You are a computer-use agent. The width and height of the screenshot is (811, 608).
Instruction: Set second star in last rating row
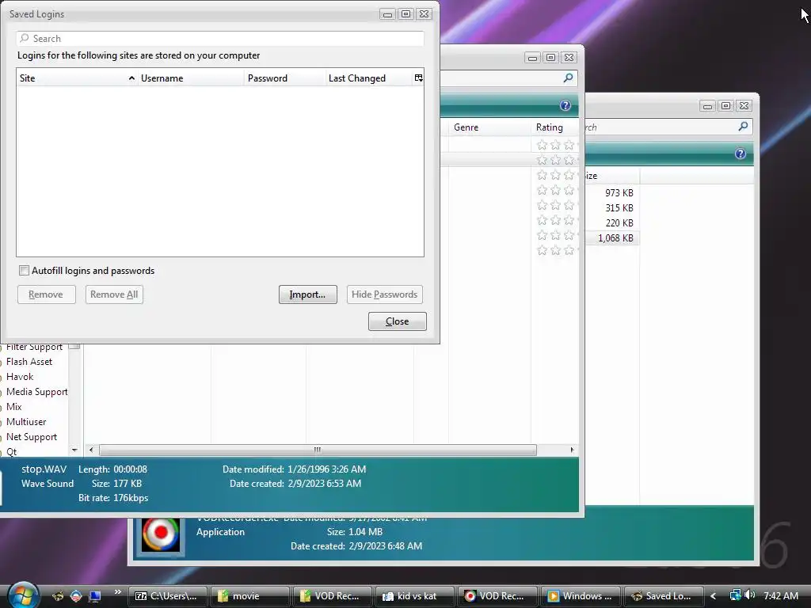tap(555, 250)
